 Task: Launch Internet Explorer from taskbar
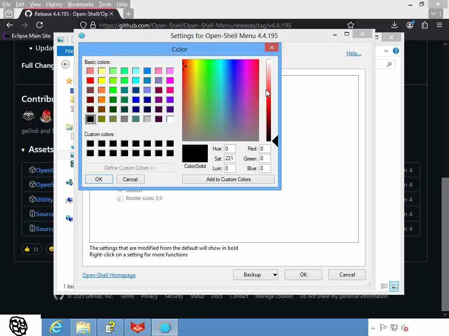(56, 327)
